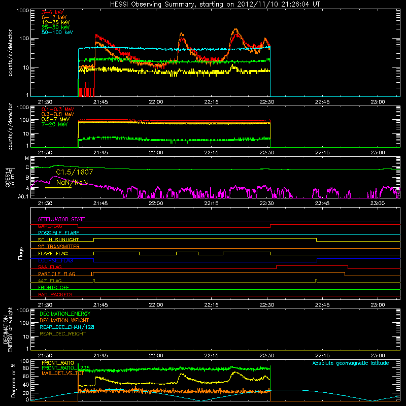Viewport: 406px width, 406px height.
Task: Click the REAR_DEC_WEIGHT legend label
Action: [62, 334]
